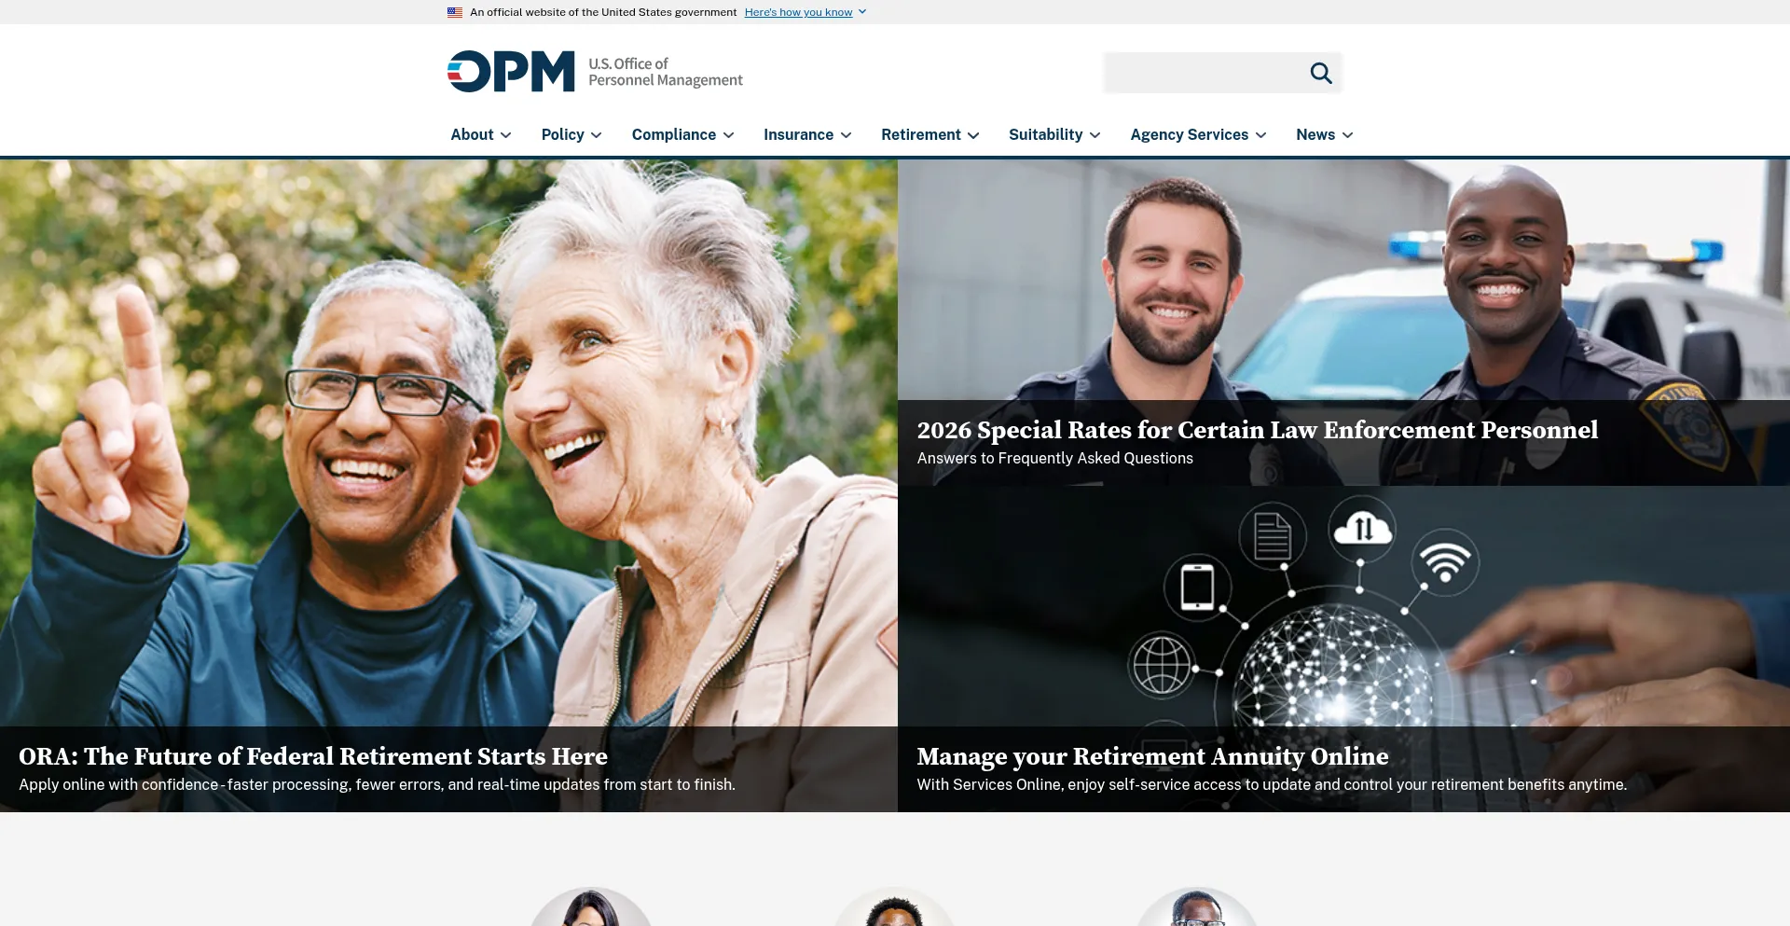Open 2026 Special Rates for Law Enforcement article
This screenshot has width=1790, height=926.
pyautogui.click(x=1257, y=430)
